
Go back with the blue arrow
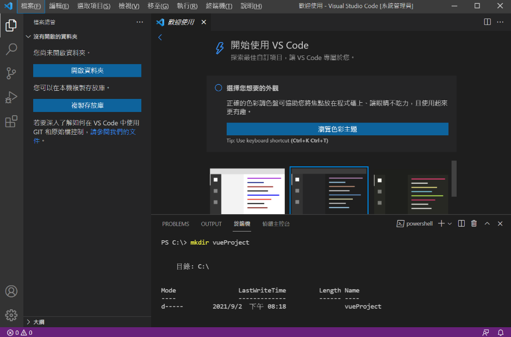pos(160,37)
